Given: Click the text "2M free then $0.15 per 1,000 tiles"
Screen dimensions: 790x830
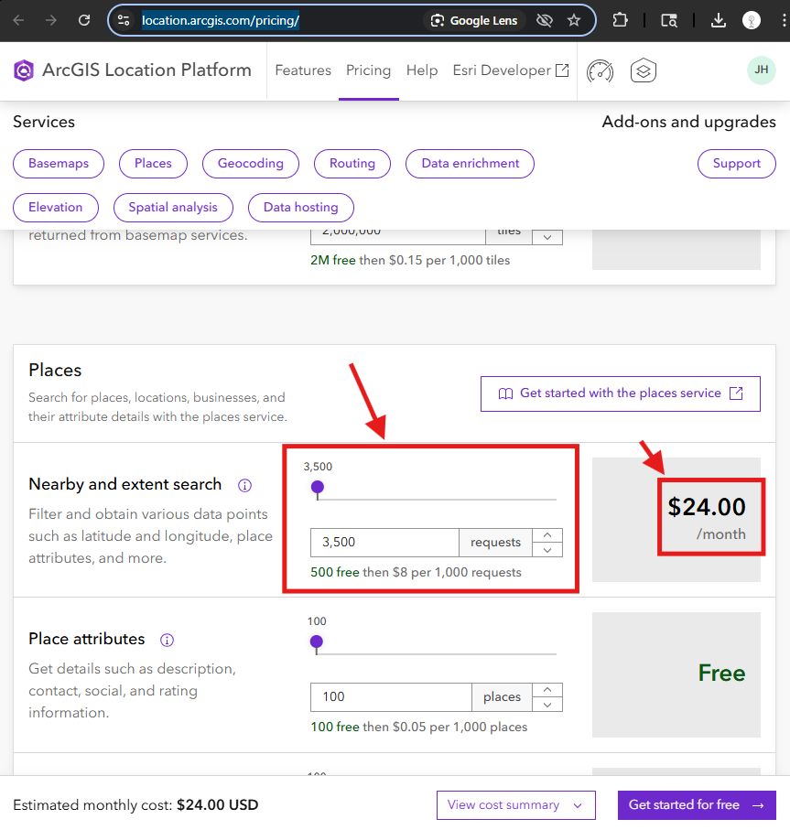Looking at the screenshot, I should click(x=410, y=261).
